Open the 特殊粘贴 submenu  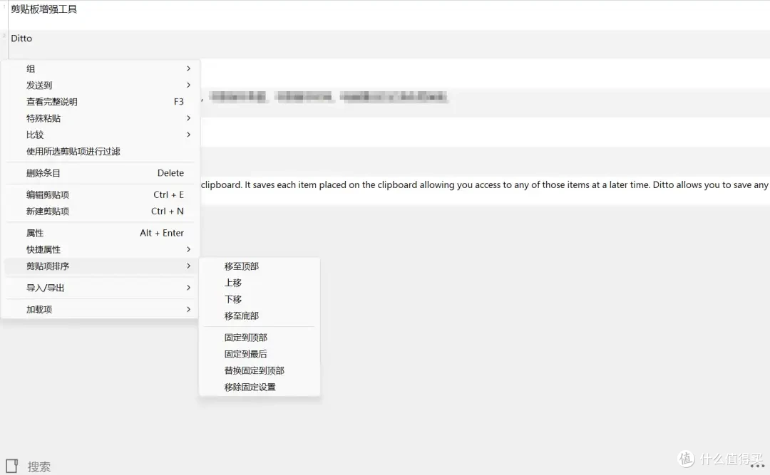coord(101,118)
